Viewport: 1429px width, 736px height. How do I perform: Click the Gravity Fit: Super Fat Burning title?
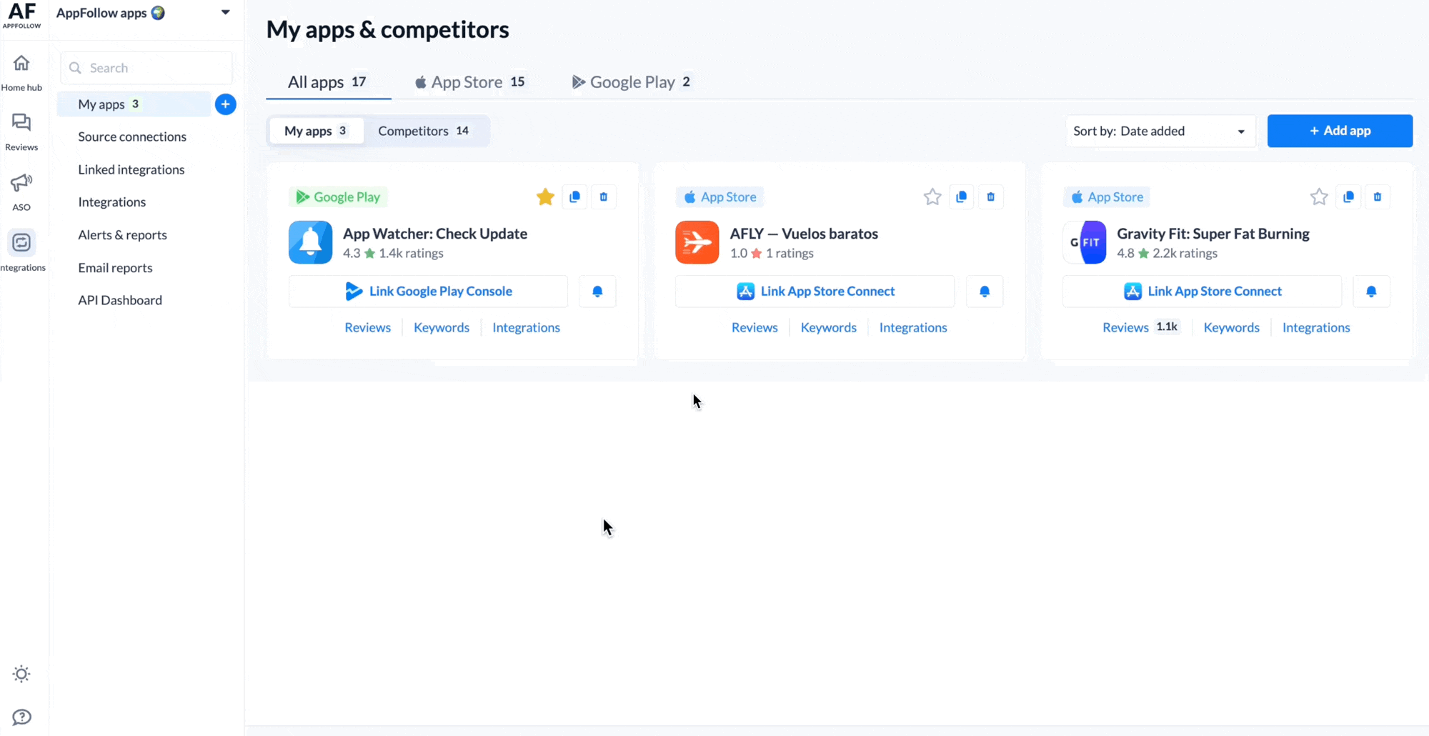pos(1213,234)
